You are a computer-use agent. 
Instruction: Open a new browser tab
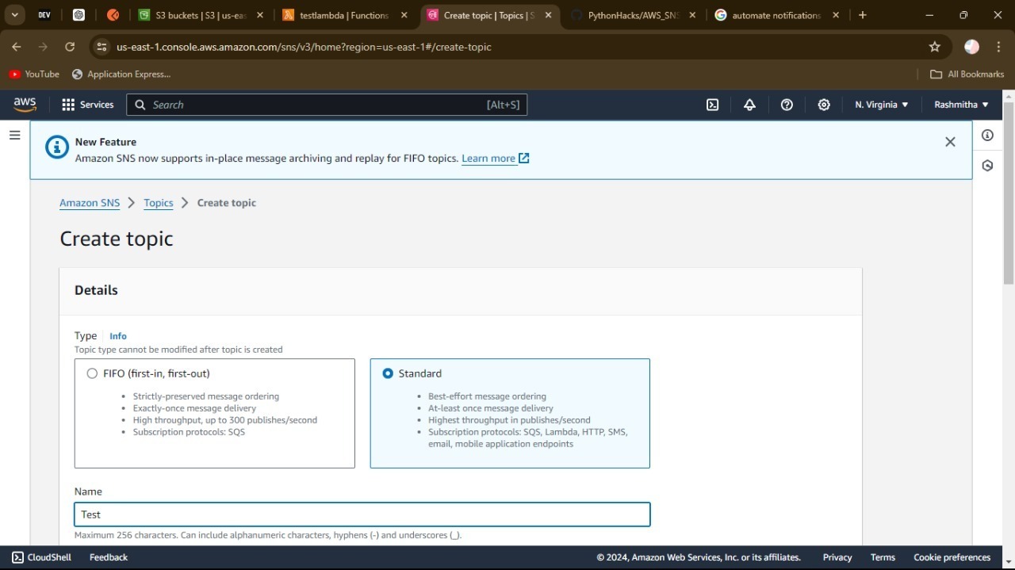pos(863,15)
